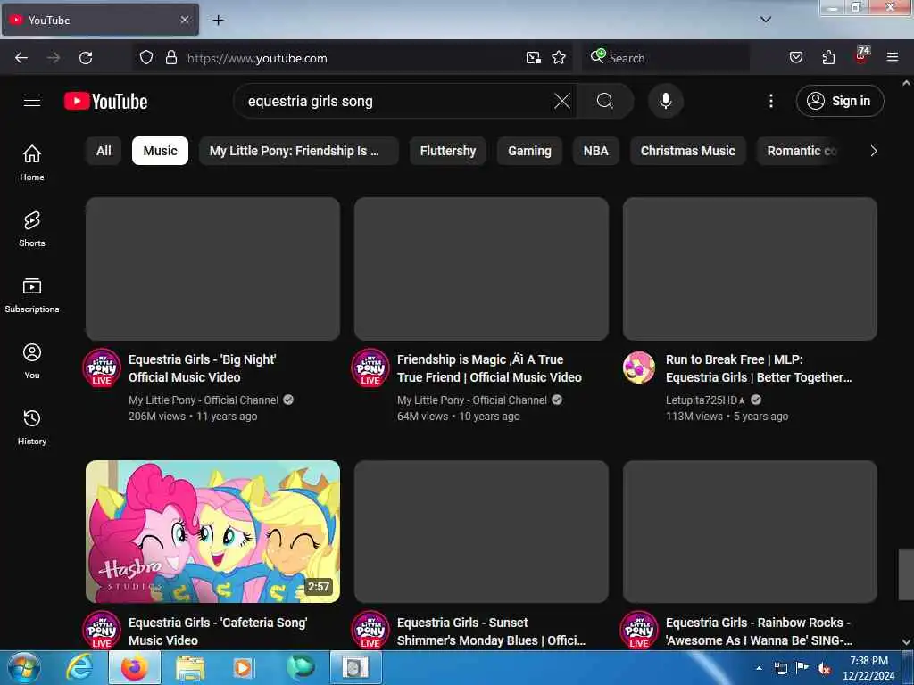Select the Christmas Music filter chip
The width and height of the screenshot is (914, 685).
click(x=688, y=151)
